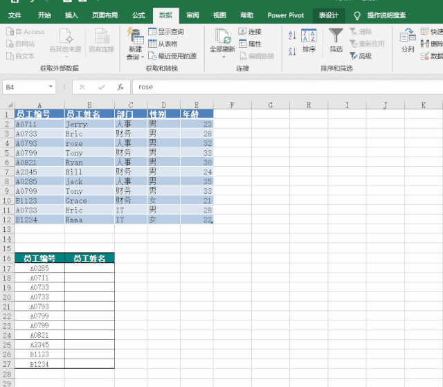This screenshot has height=387, width=443.
Task: Click 清除 clear filter
Action: click(361, 32)
